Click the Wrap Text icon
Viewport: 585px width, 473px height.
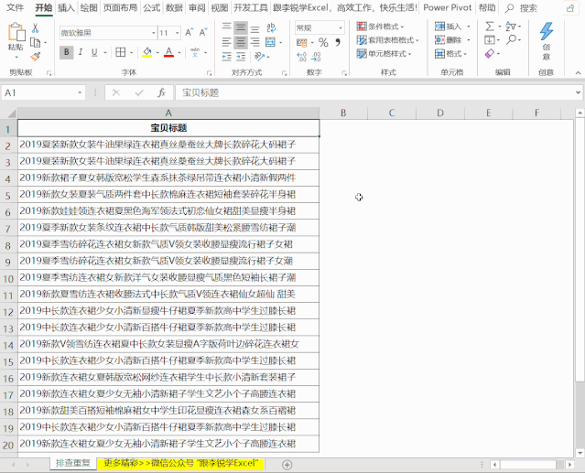271,27
